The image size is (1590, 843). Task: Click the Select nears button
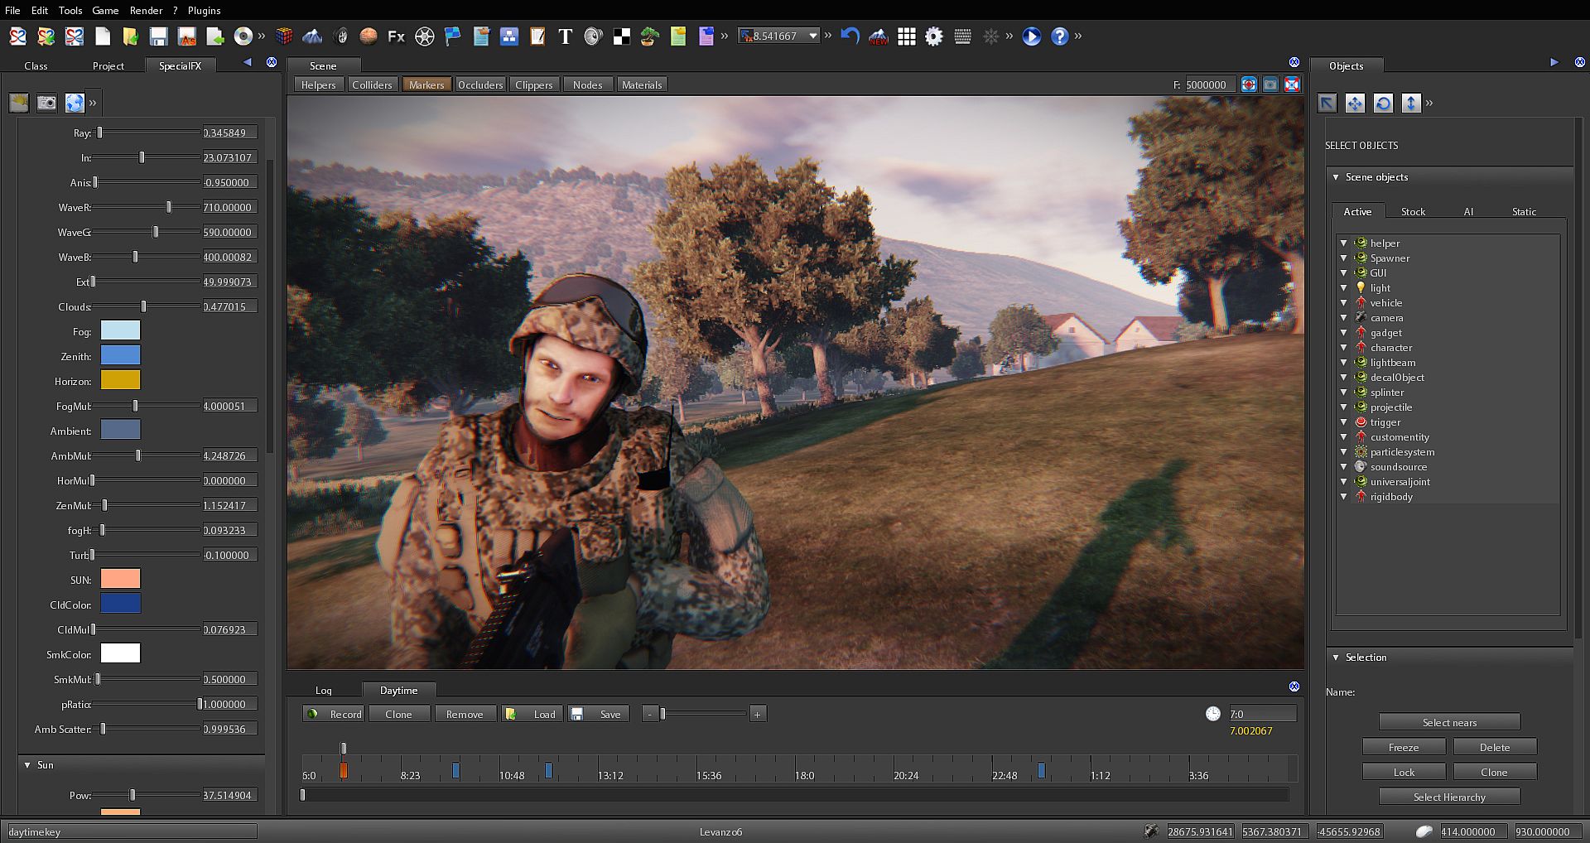pos(1449,722)
